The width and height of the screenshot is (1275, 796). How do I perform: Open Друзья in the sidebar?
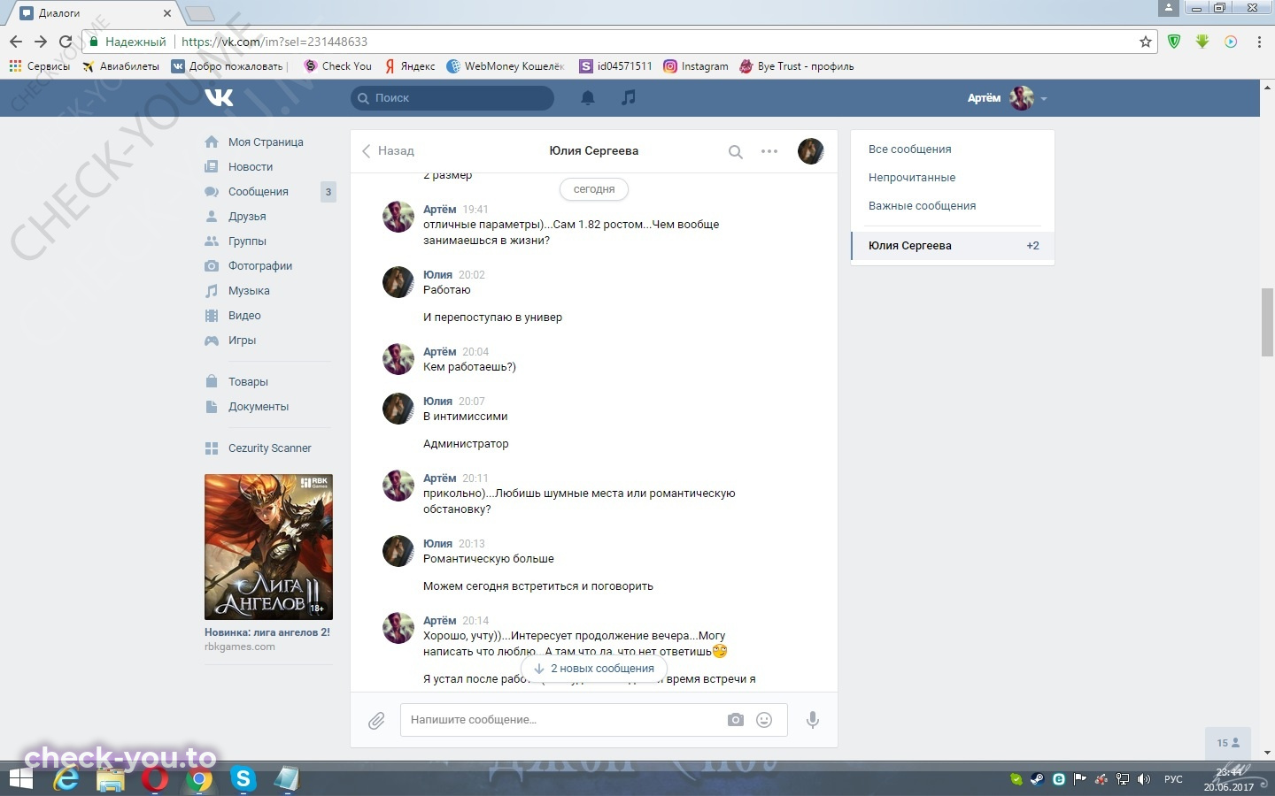[x=247, y=217]
